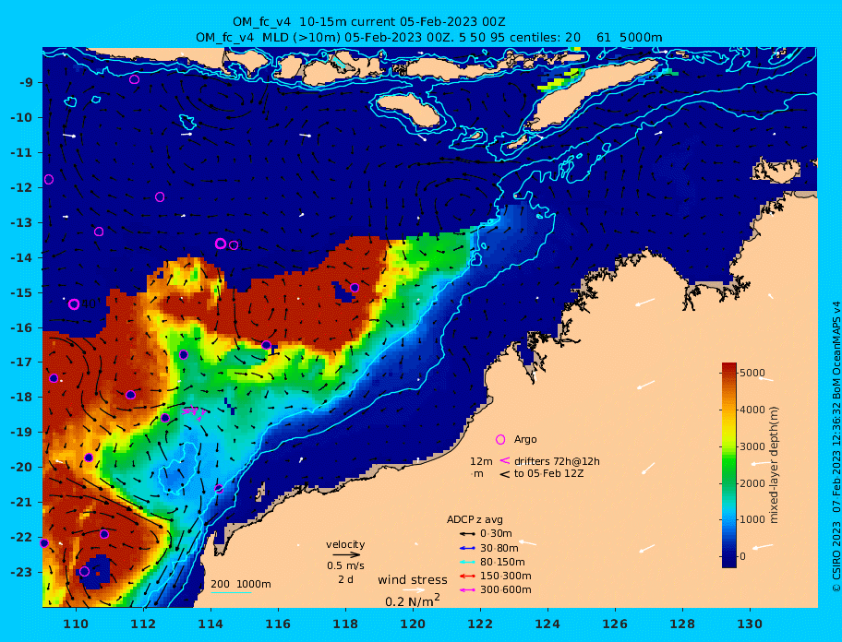Click the red 150-300m ADCP arrow
842x642 pixels.
click(x=466, y=576)
